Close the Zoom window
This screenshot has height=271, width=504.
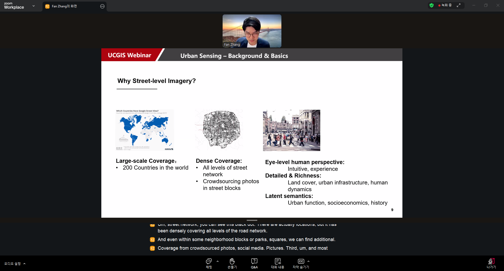tap(498, 5)
